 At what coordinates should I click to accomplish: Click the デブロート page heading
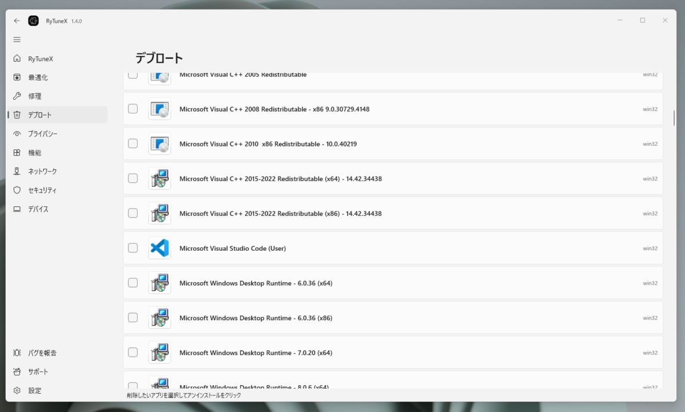[x=159, y=58]
